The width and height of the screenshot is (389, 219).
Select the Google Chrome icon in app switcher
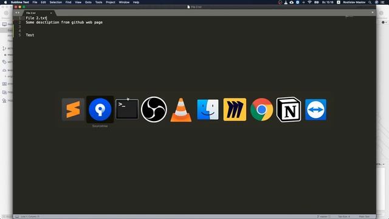coord(262,109)
